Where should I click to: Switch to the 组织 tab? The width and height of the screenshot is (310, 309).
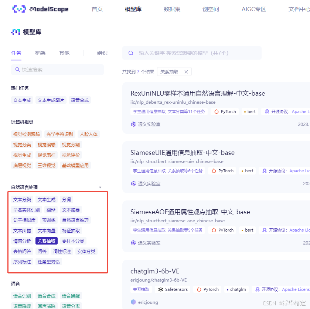(x=102, y=53)
